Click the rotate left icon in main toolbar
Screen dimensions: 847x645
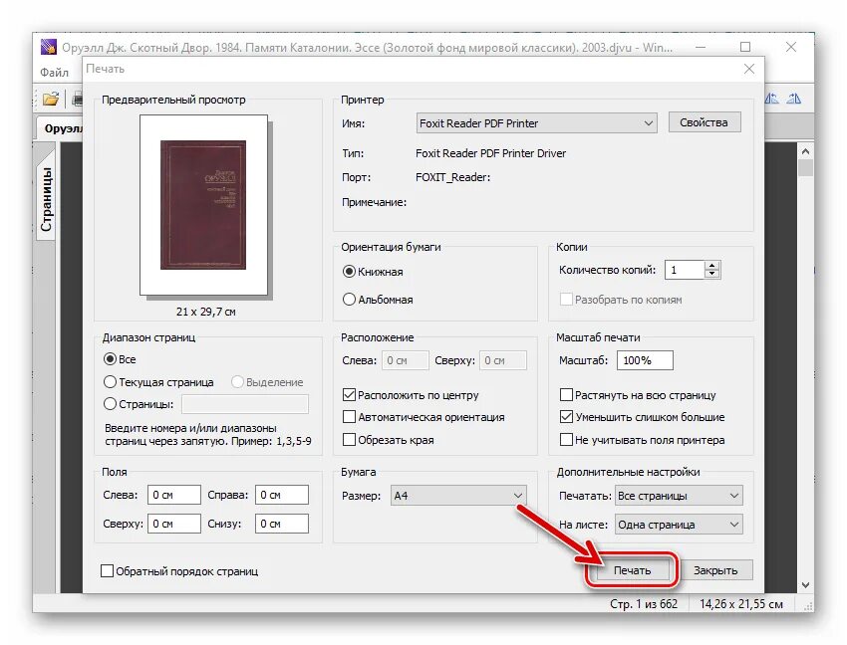[x=772, y=99]
